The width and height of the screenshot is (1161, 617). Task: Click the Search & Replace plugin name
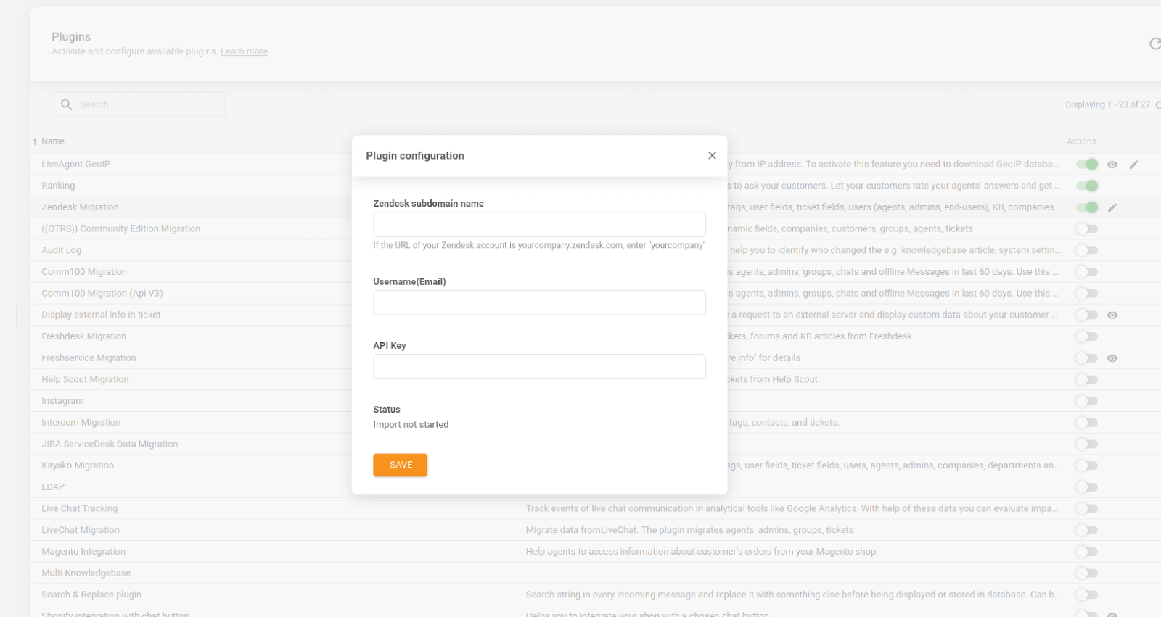91,595
